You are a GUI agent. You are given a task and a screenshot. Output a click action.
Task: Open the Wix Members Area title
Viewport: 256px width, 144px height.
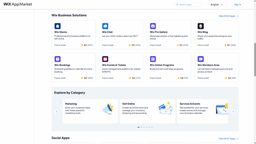(x=208, y=65)
